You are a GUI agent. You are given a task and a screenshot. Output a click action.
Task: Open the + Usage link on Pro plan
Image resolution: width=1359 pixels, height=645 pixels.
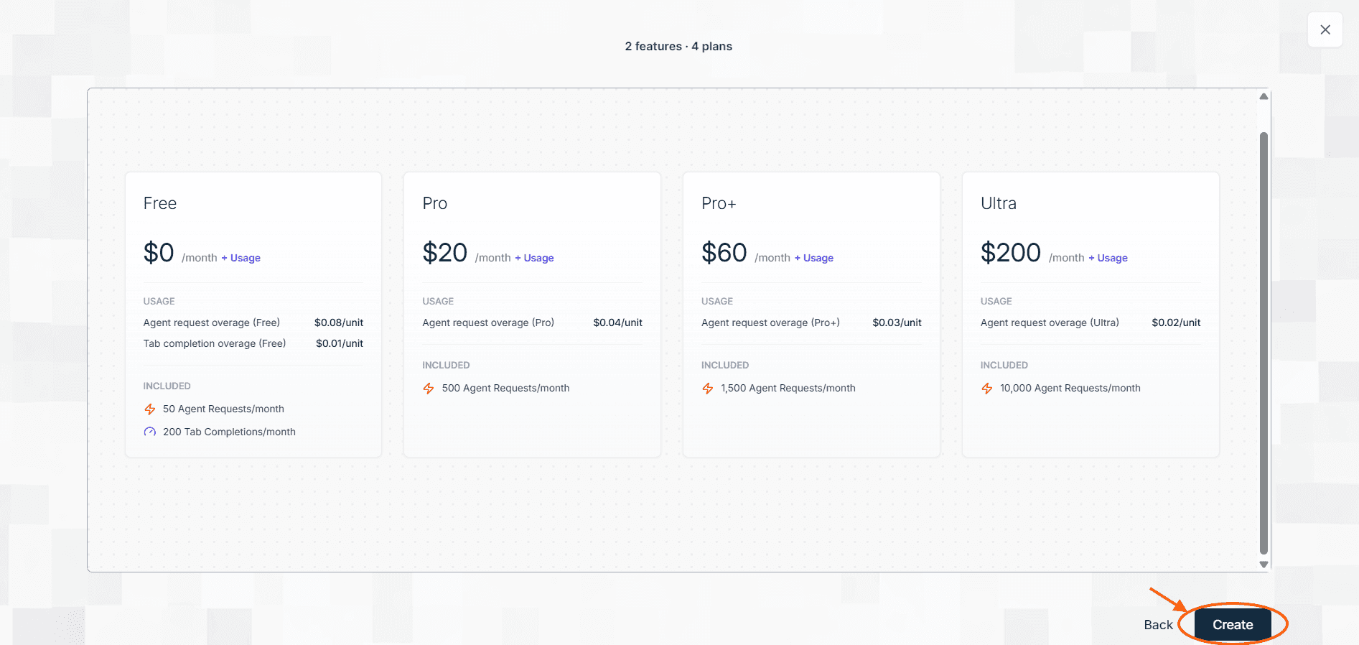coord(534,258)
